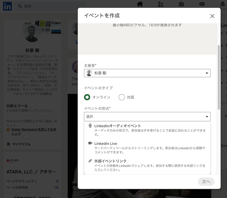Click the link chain icon for external event
This screenshot has height=198, width=227.
(90, 161)
